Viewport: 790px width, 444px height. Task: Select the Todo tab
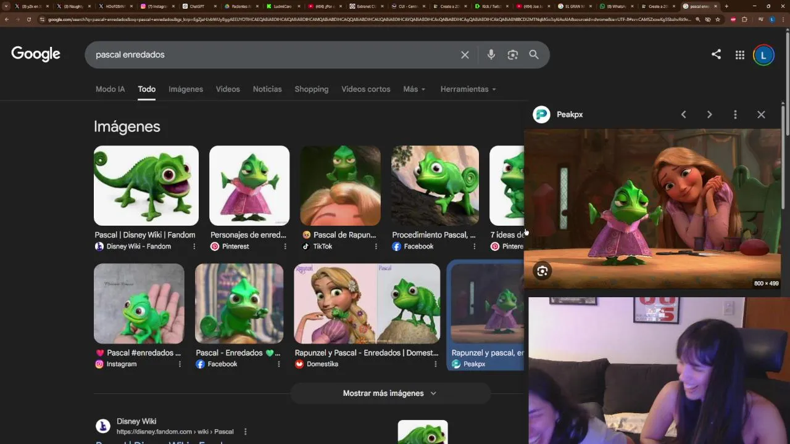coord(146,89)
